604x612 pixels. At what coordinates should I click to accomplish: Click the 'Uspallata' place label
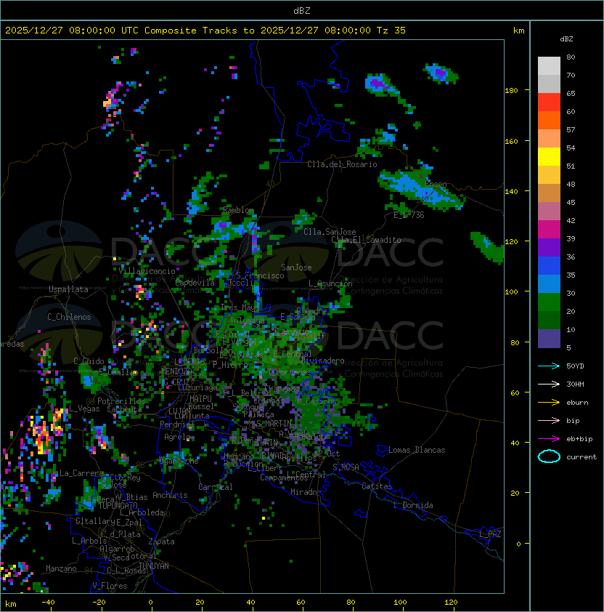pyautogui.click(x=68, y=289)
